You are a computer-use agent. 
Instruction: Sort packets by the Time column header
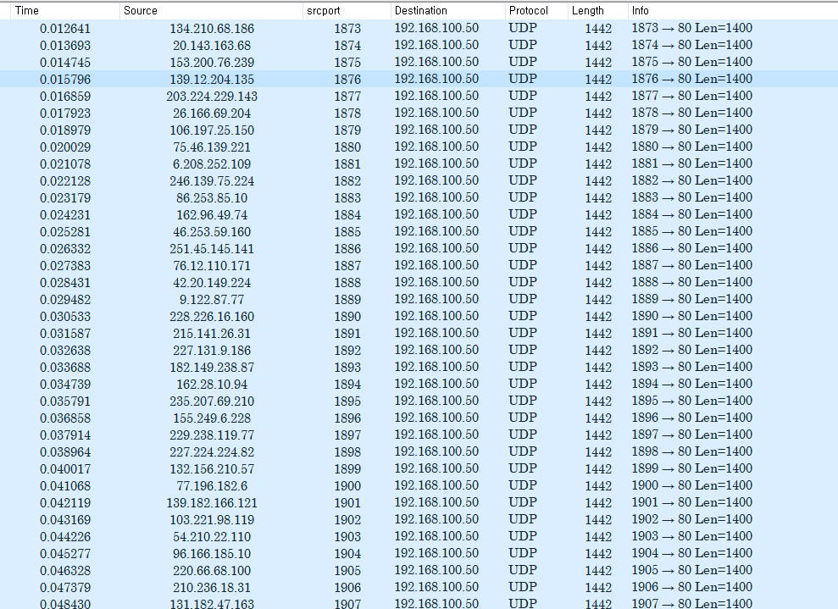pos(65,11)
